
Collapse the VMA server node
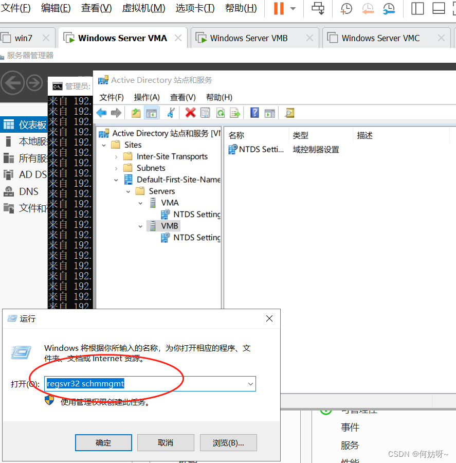pyautogui.click(x=141, y=203)
